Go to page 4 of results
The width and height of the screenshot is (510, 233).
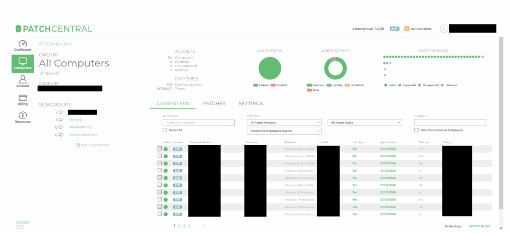pyautogui.click(x=189, y=226)
